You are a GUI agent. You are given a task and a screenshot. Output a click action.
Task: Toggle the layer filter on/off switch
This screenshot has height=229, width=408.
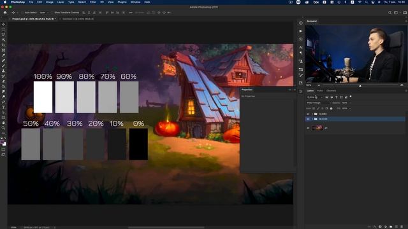pos(351,97)
